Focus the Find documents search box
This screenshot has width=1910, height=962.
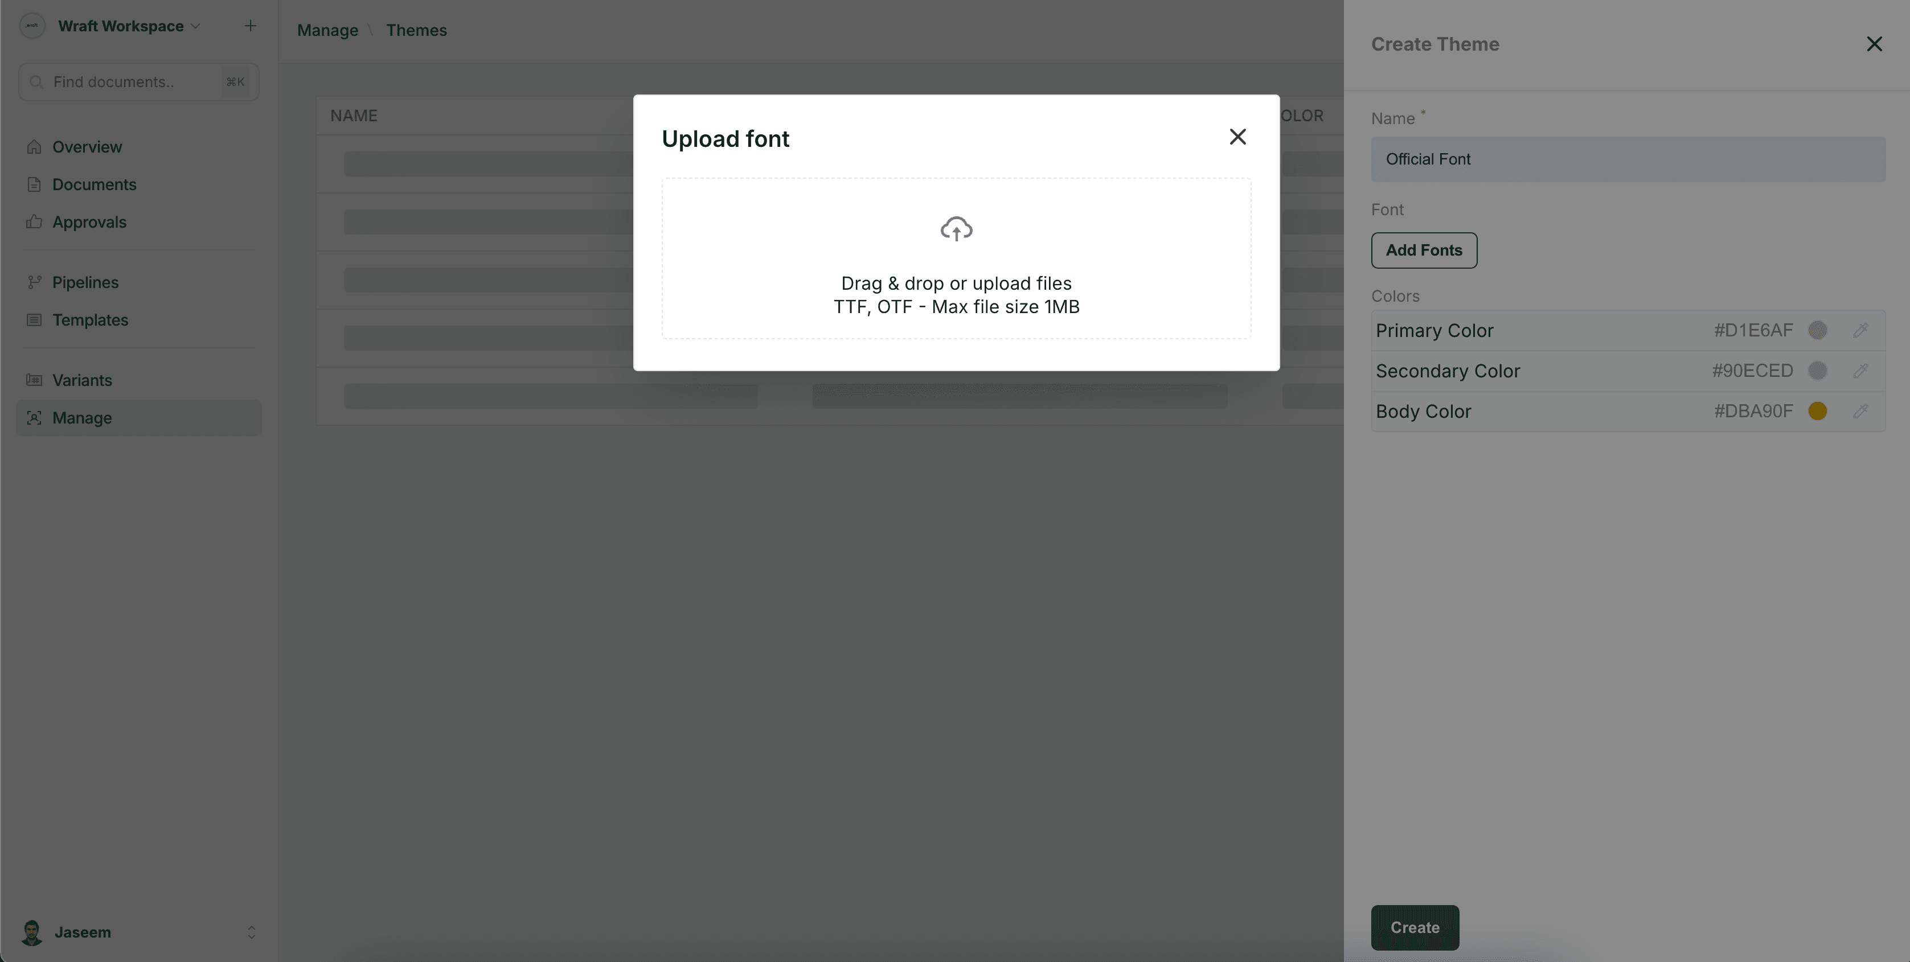[138, 83]
